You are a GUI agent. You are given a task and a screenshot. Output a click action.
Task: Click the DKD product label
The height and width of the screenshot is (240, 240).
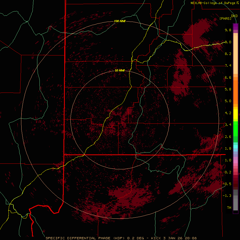234,16
